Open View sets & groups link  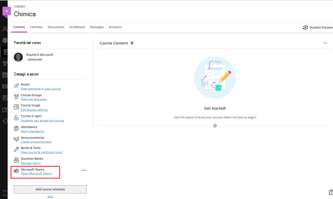coord(34,99)
